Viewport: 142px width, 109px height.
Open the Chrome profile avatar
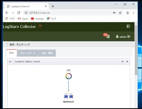tap(128, 13)
